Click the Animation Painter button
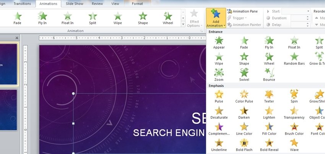This screenshot has width=325, height=154. pos(245,25)
